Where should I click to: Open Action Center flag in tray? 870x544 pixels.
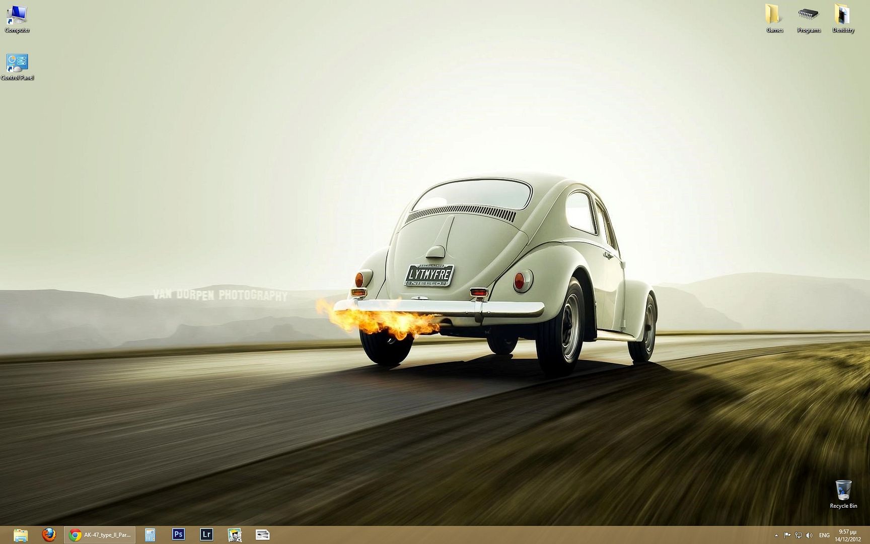pyautogui.click(x=787, y=535)
